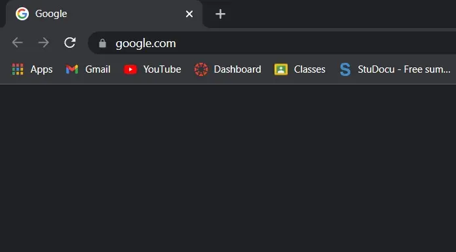
Task: Go forward with the forward arrow
Action: click(44, 43)
